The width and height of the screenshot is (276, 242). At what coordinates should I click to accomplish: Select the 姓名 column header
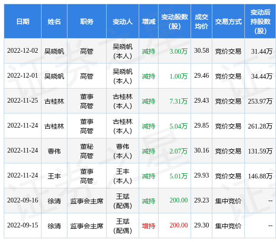[x=54, y=22]
